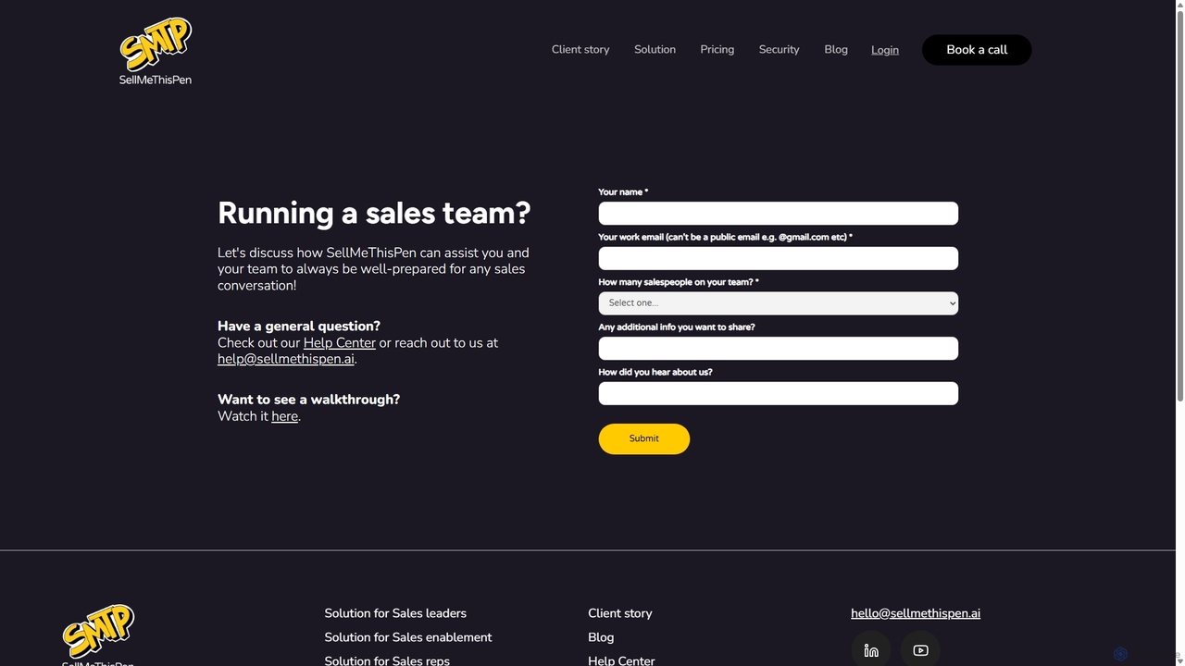
Task: Click the help@sellmethispen.ai email link
Action: pyautogui.click(x=286, y=359)
